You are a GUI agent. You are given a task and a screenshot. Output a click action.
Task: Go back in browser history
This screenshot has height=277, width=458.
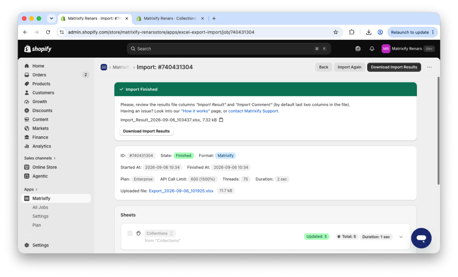25,33
